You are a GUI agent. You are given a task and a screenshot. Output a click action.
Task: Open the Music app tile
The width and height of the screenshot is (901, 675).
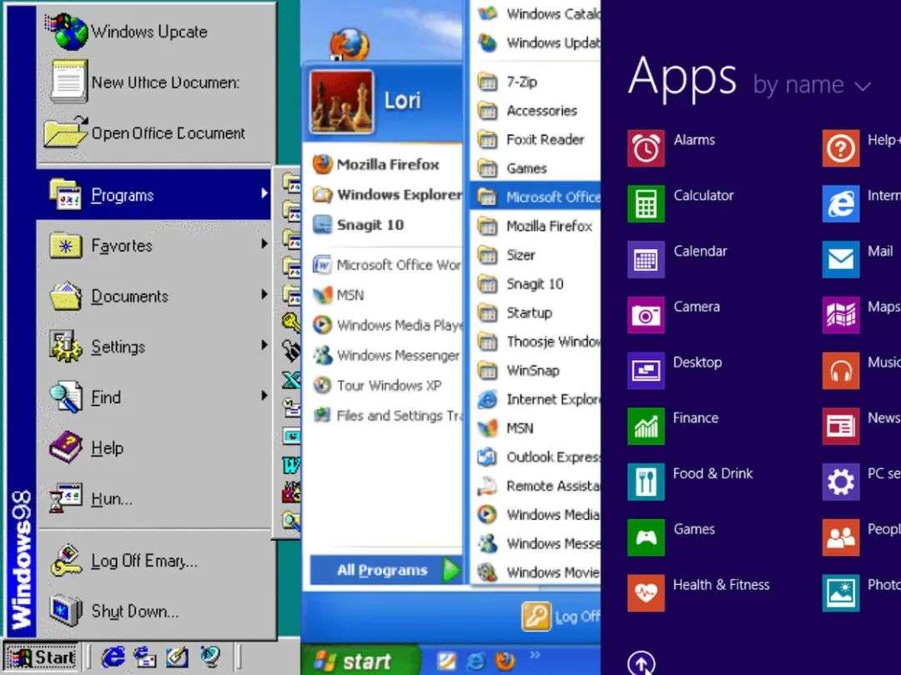click(x=841, y=371)
